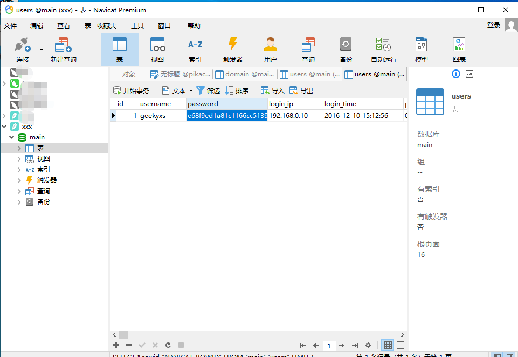Open the 备份 backup toolbar icon
The height and width of the screenshot is (357, 518).
click(x=346, y=50)
